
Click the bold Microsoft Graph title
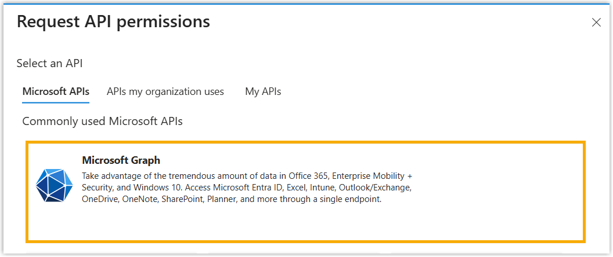[121, 160]
